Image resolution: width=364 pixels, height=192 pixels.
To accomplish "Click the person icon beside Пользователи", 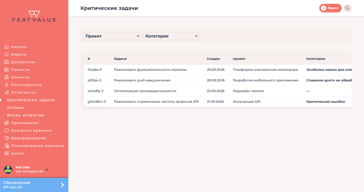I will point(7,85).
